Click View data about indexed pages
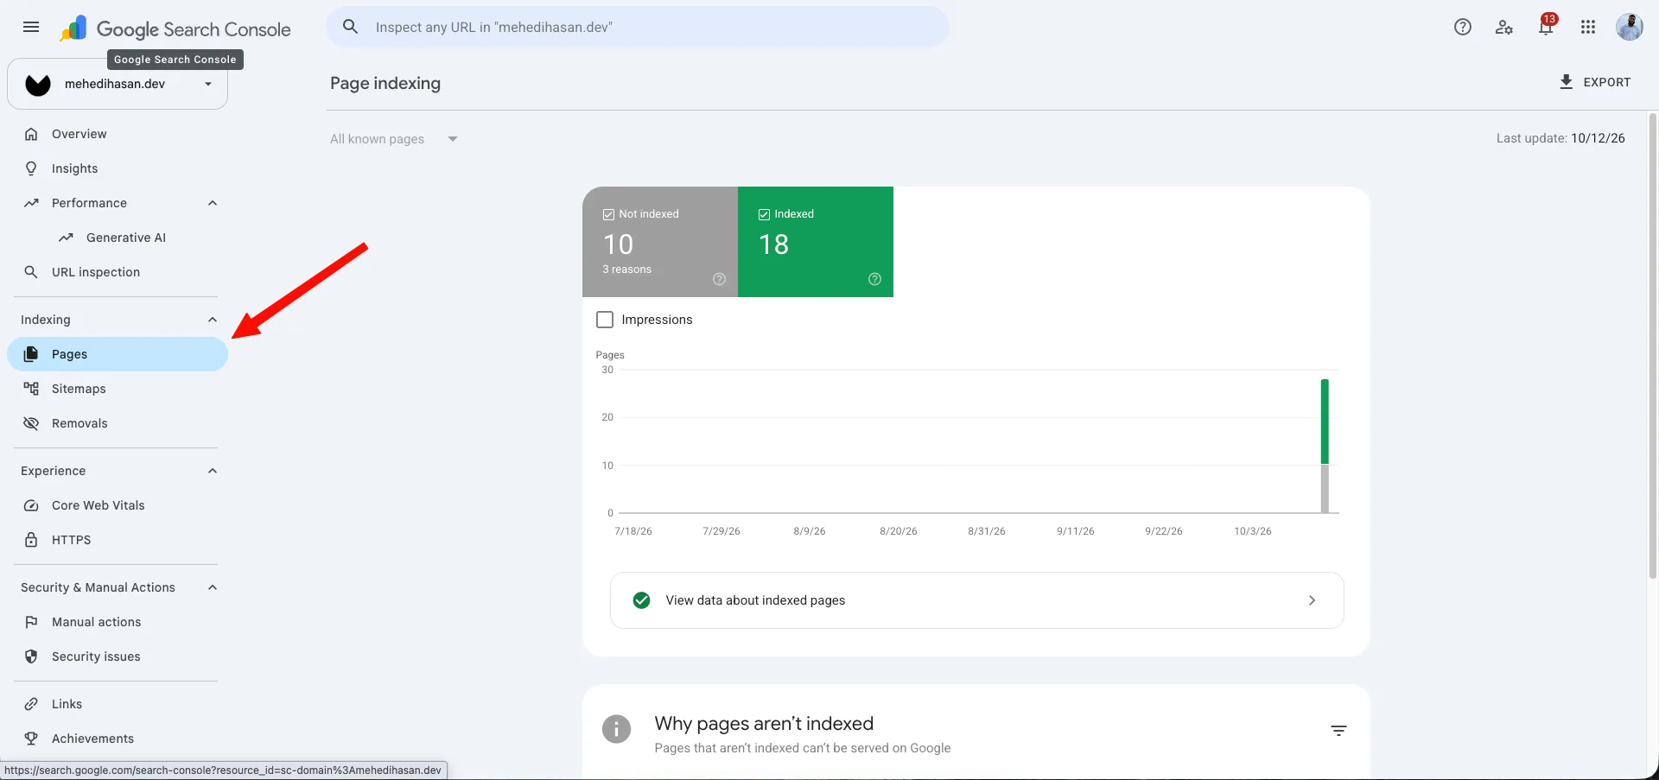1659x780 pixels. [976, 600]
